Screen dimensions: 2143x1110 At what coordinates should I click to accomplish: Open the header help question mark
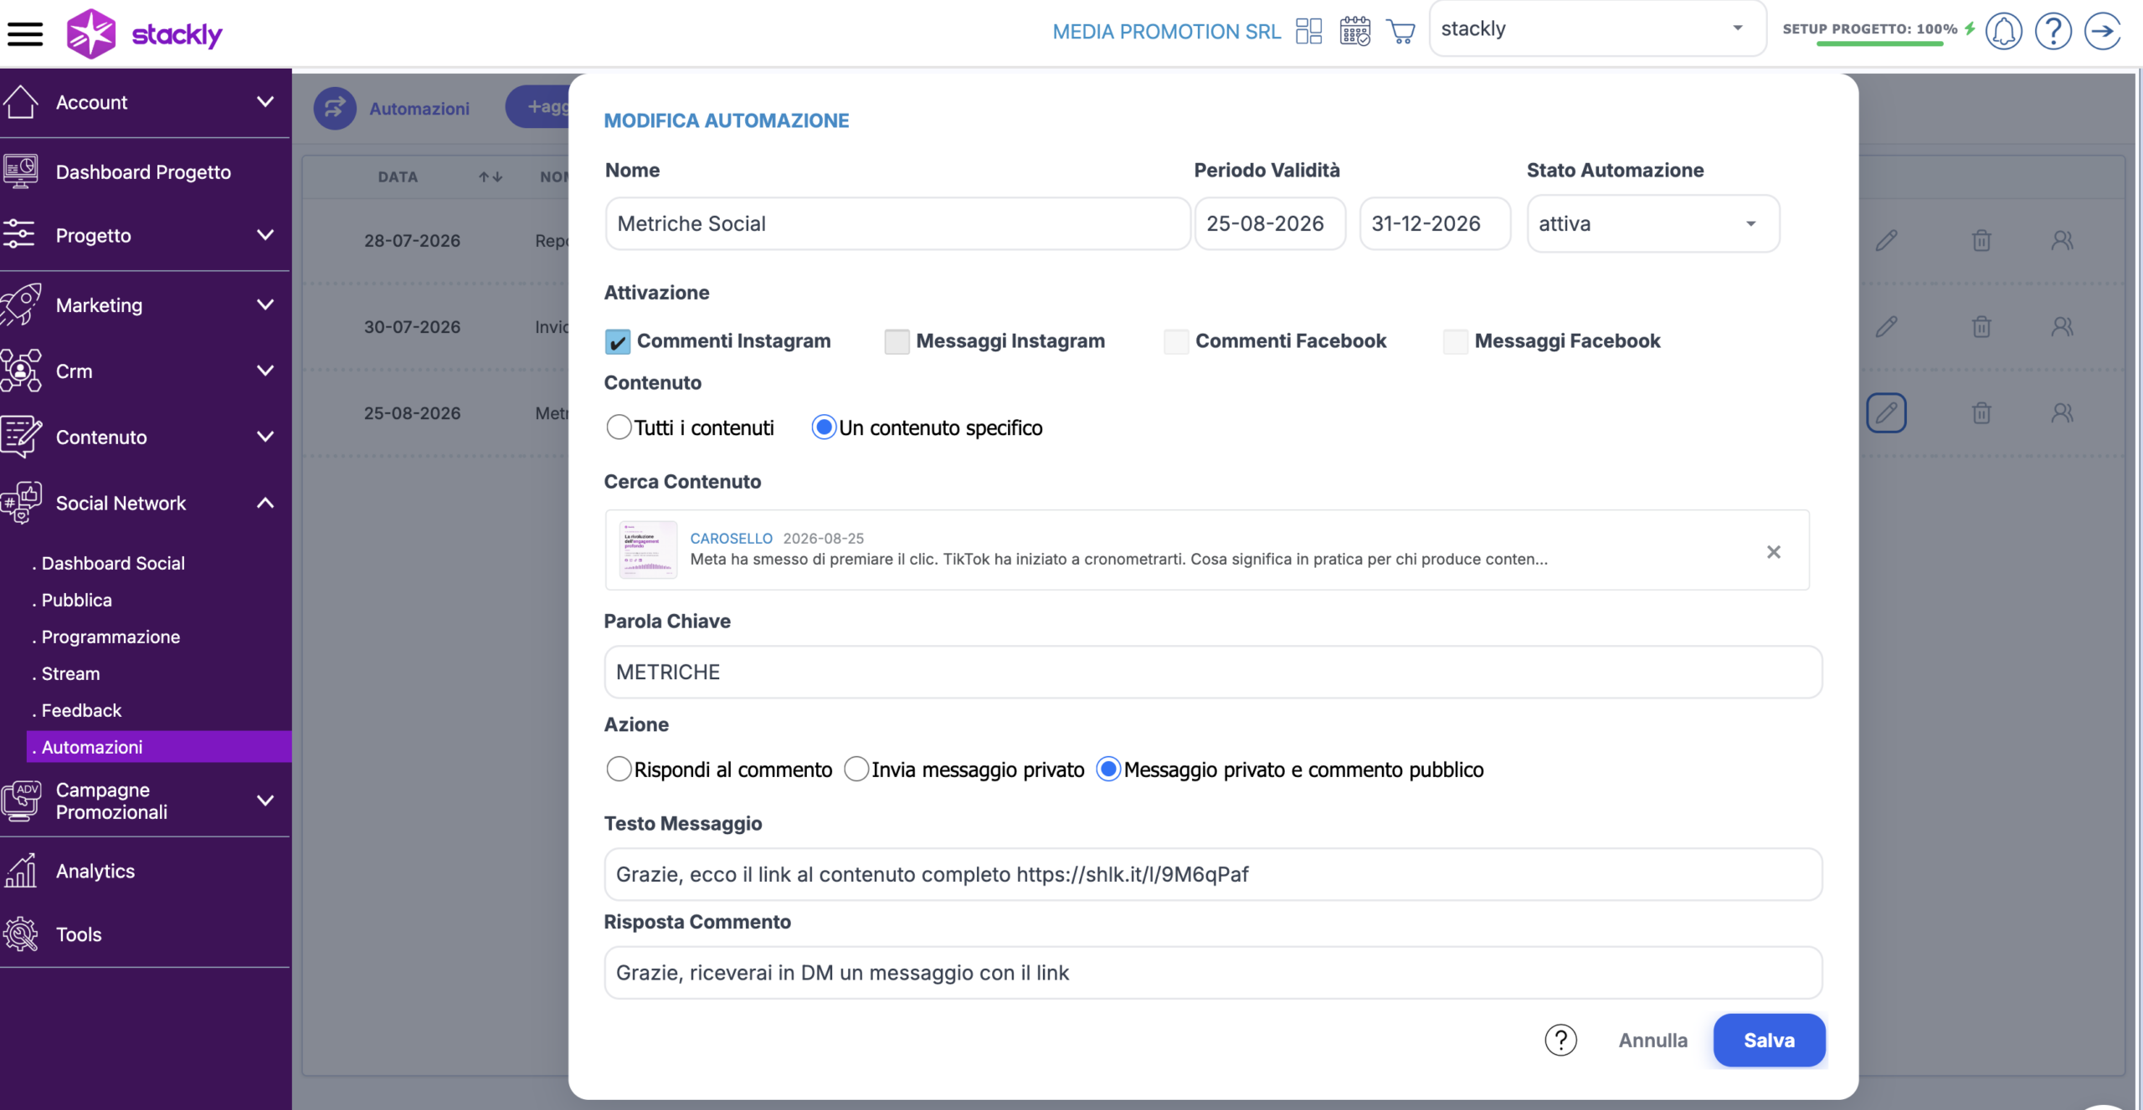[2053, 32]
